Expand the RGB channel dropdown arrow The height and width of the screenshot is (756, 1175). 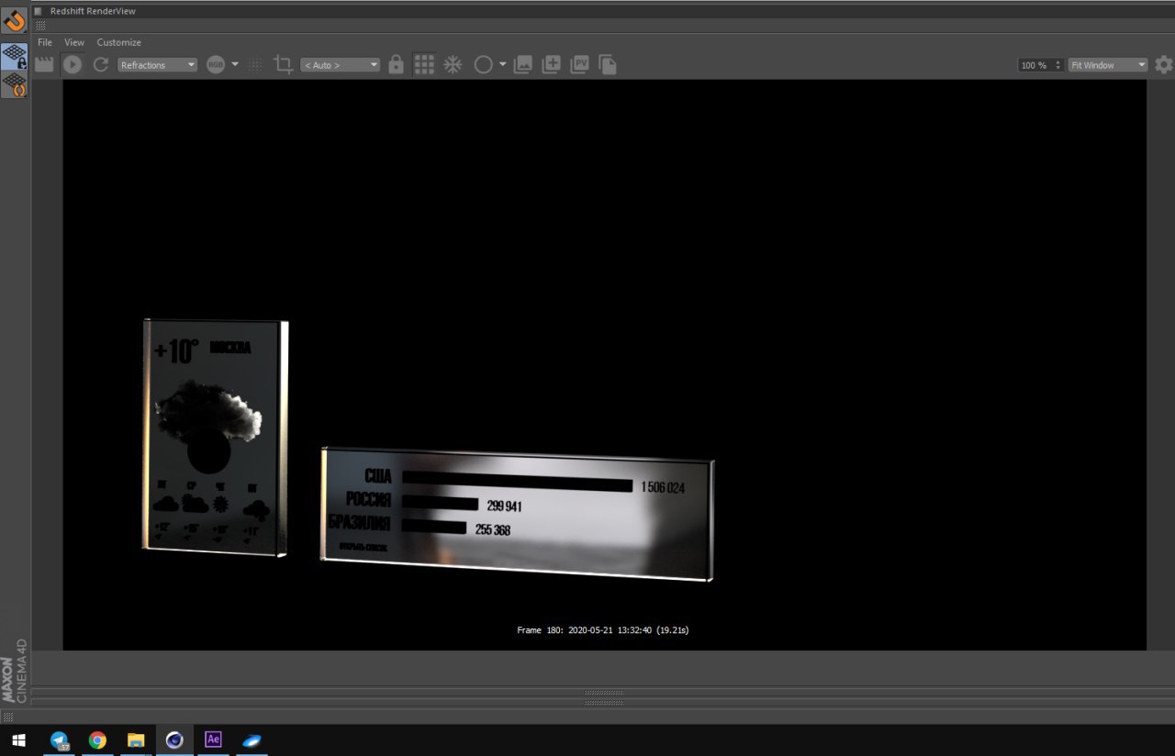tap(235, 64)
